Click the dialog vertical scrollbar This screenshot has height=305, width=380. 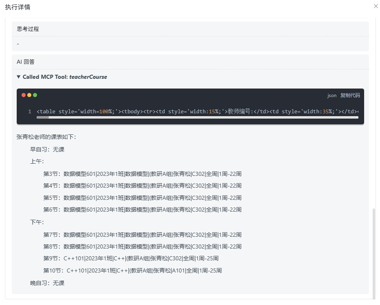point(374,253)
